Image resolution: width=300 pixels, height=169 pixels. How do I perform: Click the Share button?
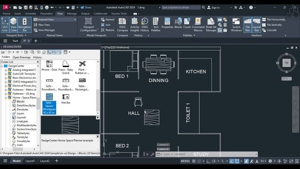point(86,8)
